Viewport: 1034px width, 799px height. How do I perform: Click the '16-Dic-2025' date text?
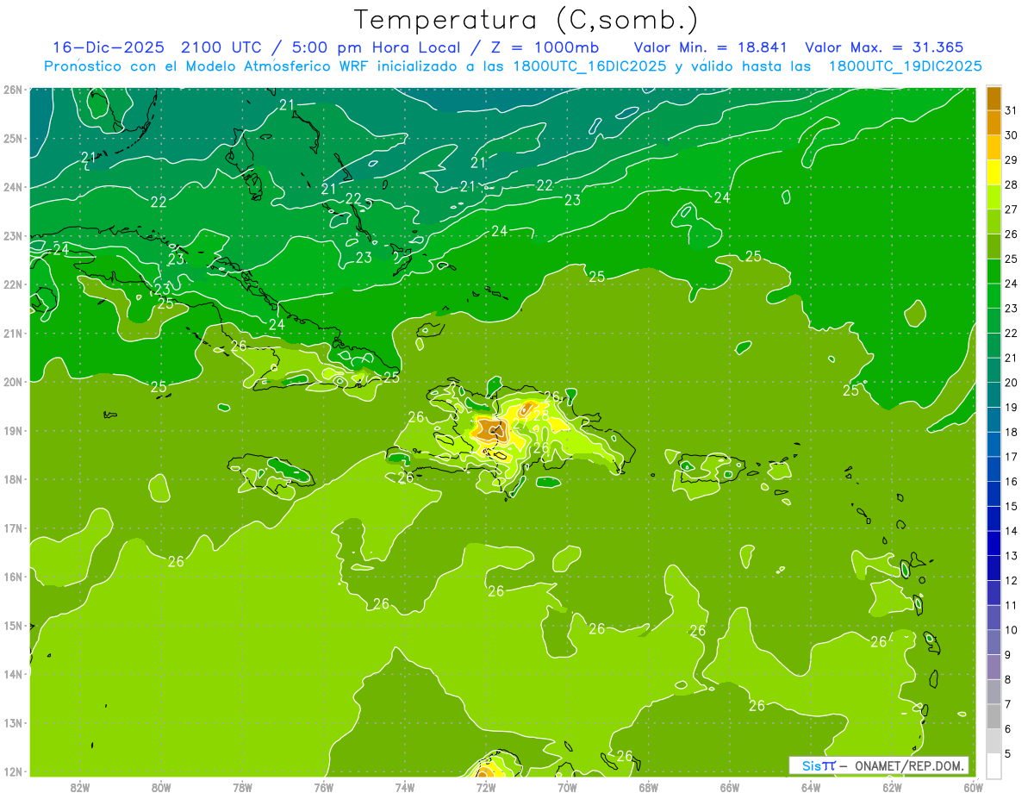109,47
